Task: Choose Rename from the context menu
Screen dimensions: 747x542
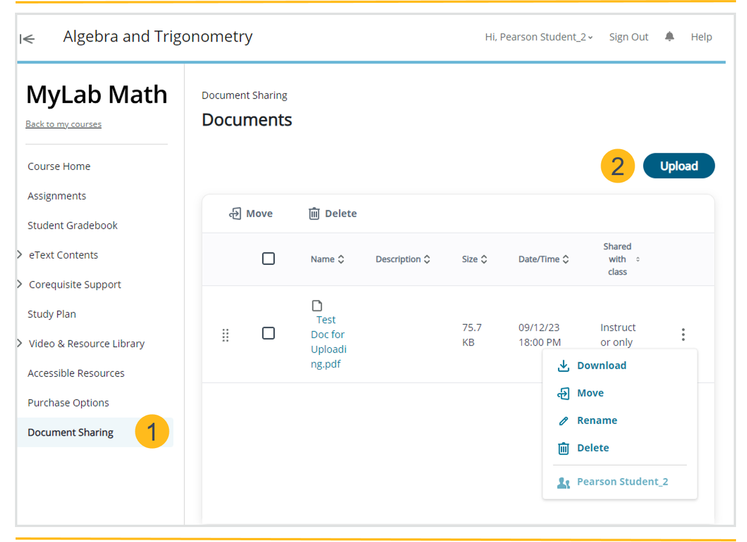Action: point(597,420)
